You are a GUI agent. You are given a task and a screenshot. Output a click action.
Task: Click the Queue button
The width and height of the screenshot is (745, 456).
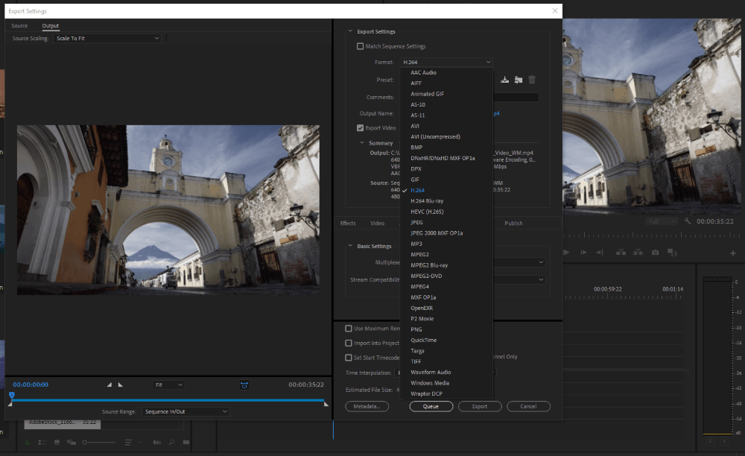click(x=431, y=407)
